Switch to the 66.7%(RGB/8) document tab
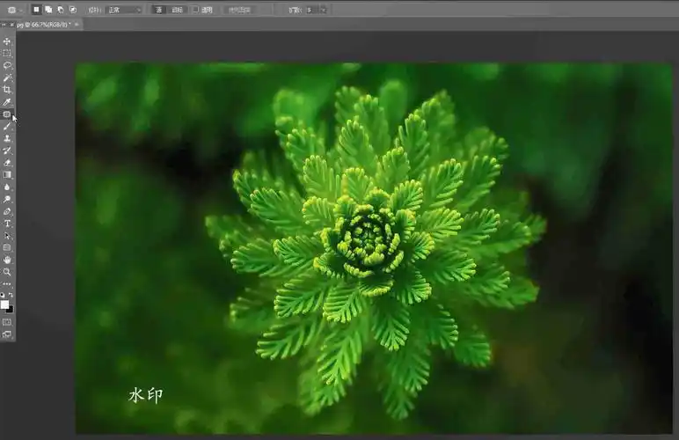The height and width of the screenshot is (440, 679). [x=43, y=25]
